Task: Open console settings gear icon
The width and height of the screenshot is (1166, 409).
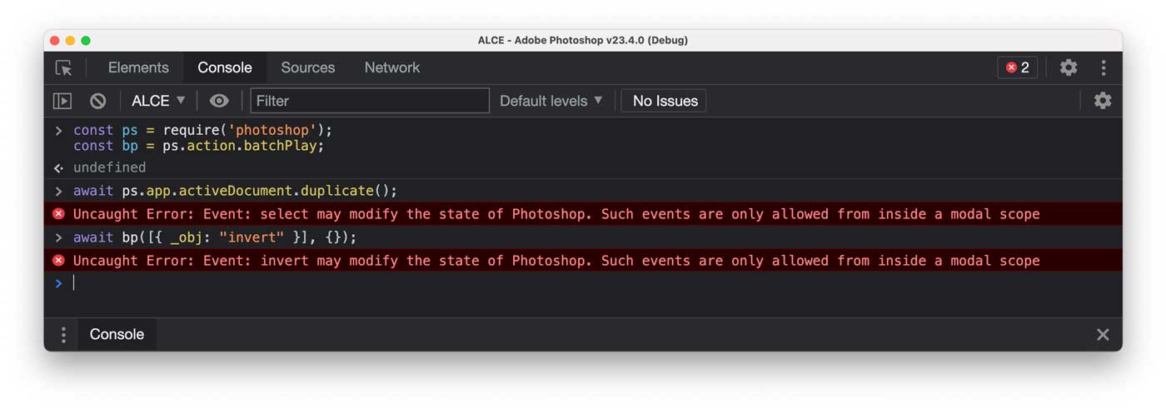Action: [x=1103, y=101]
